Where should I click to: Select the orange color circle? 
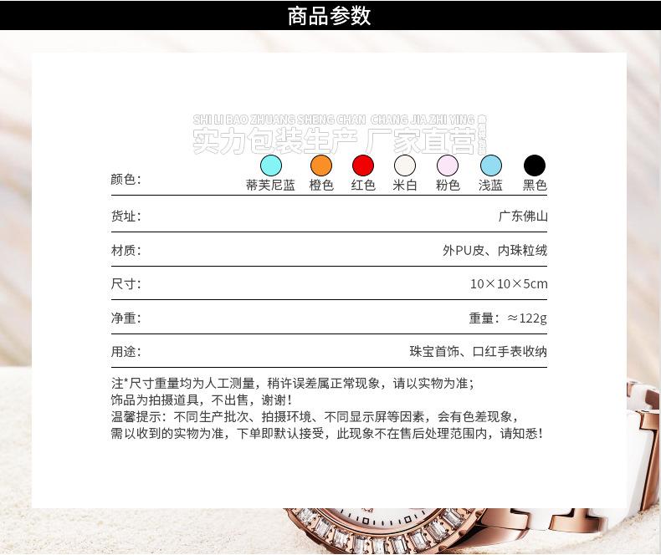(x=321, y=165)
